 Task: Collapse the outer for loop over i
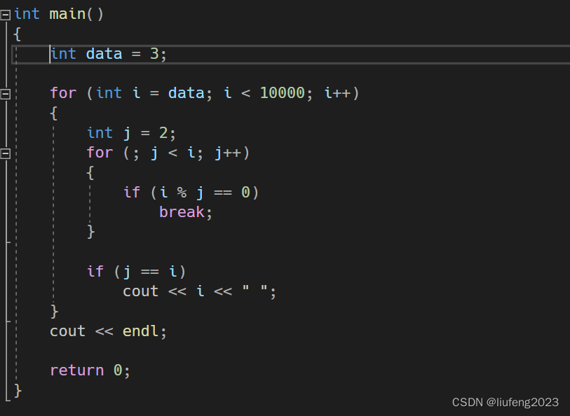coord(6,93)
